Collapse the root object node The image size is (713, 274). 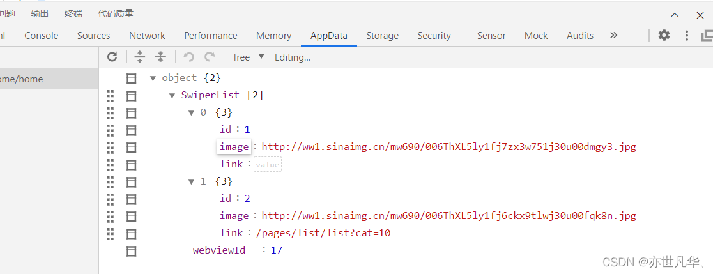click(x=153, y=78)
